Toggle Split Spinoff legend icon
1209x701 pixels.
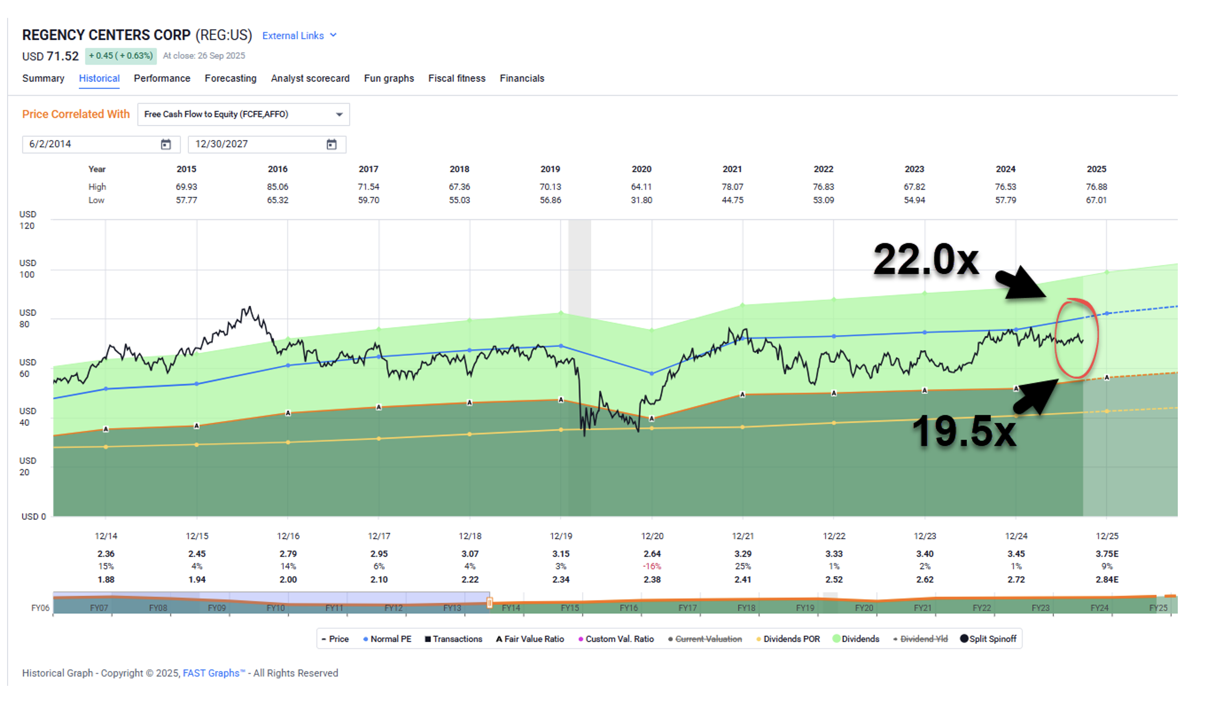[964, 639]
